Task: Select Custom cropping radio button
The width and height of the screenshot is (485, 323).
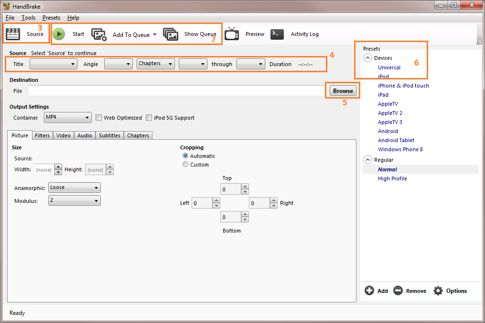Action: click(x=185, y=165)
